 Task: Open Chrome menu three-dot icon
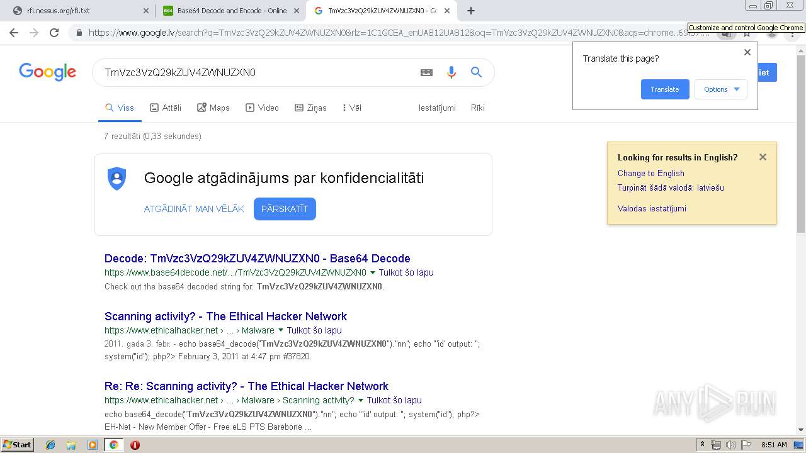[793, 33]
